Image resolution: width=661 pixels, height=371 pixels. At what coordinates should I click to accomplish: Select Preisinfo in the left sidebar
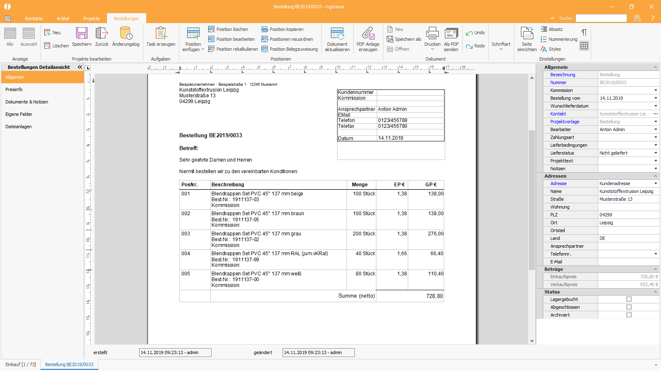coord(14,89)
